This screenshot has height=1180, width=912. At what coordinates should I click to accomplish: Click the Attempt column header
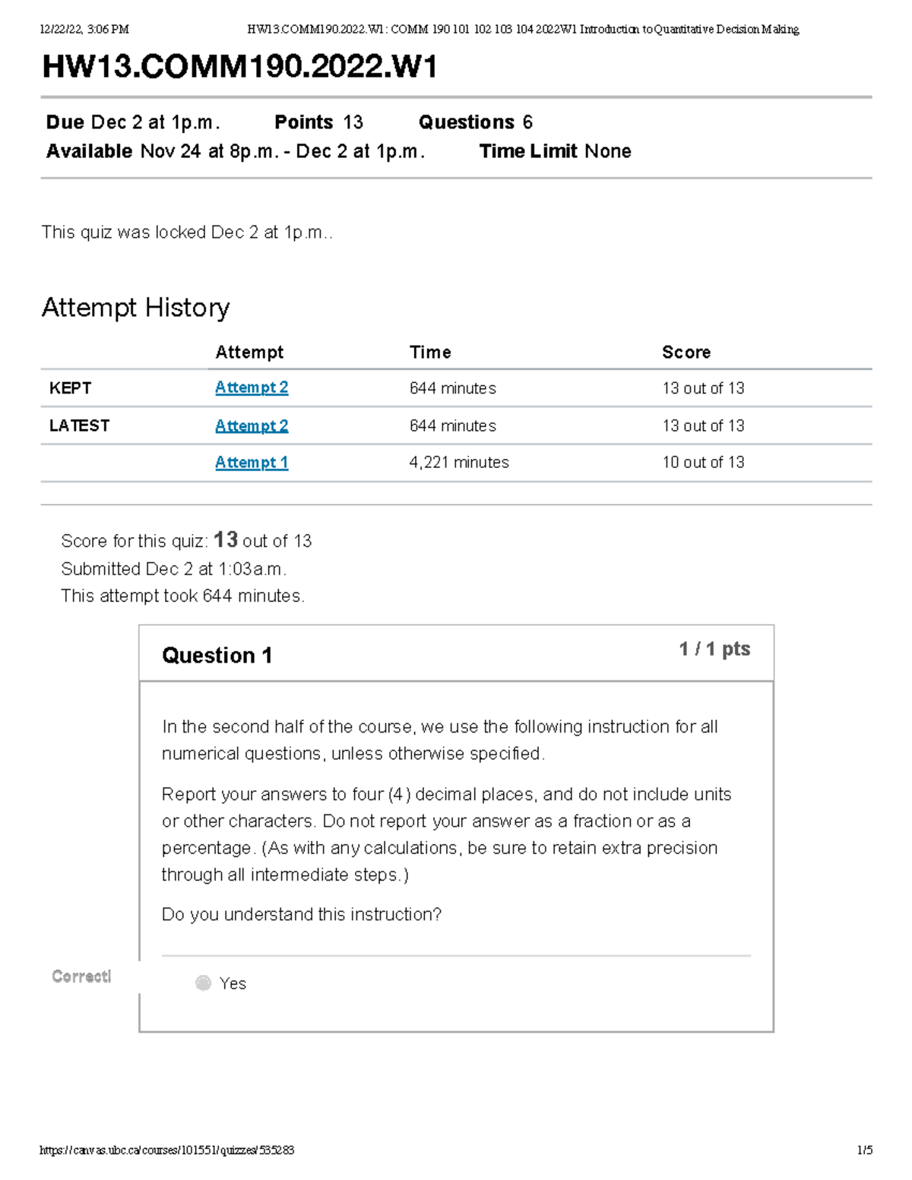click(x=249, y=352)
